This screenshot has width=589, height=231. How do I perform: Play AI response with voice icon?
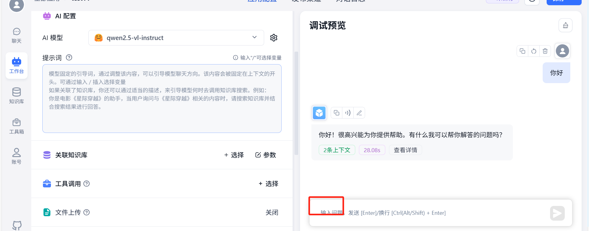pyautogui.click(x=348, y=113)
